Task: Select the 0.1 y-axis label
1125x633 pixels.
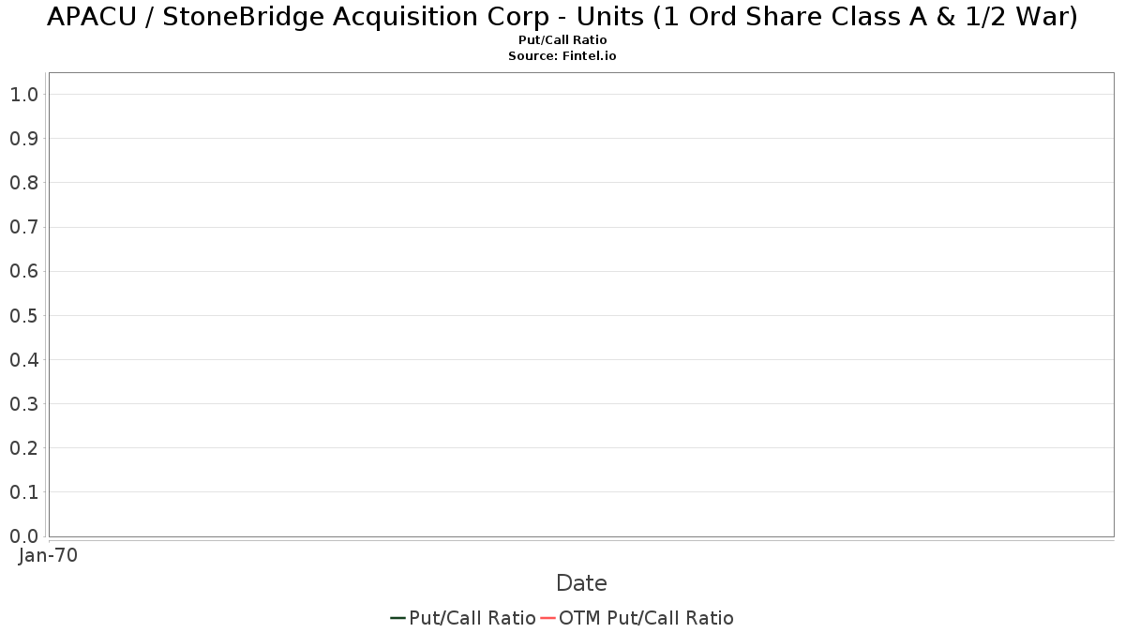Action: point(23,492)
